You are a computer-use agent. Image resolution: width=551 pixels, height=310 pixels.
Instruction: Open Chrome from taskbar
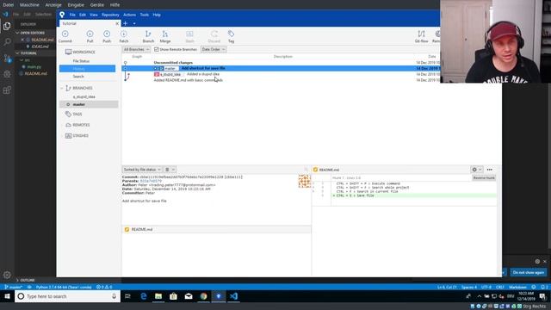click(203, 296)
